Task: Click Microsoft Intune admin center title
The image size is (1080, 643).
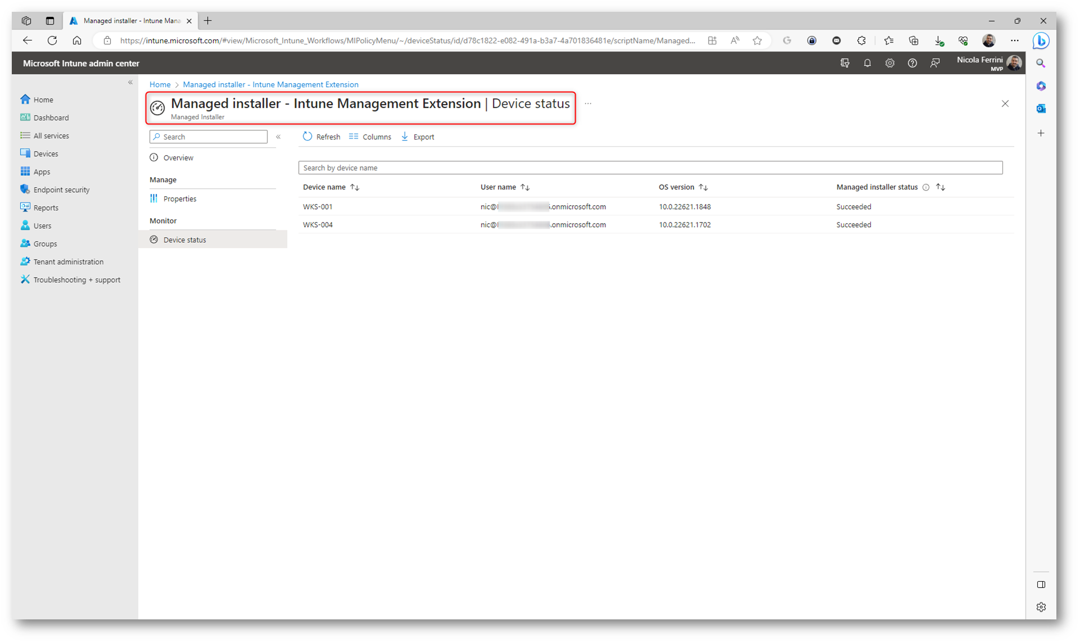Action: [81, 64]
